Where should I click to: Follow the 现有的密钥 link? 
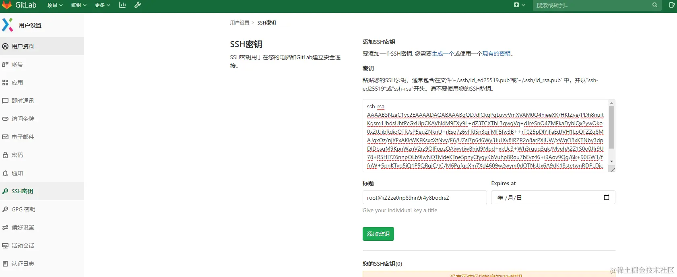(x=496, y=54)
